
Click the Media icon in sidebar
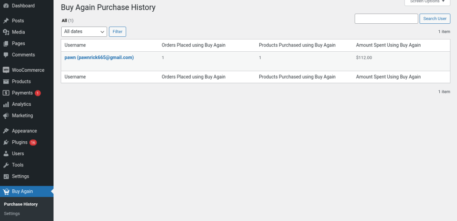(6, 32)
